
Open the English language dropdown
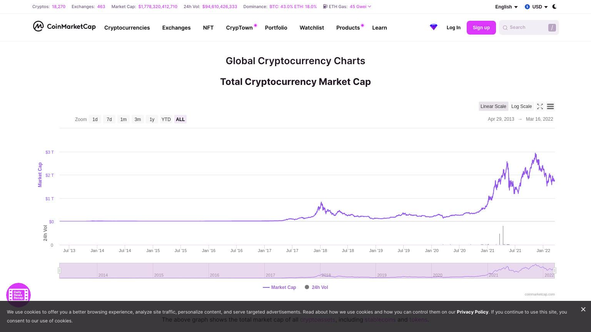tap(506, 7)
